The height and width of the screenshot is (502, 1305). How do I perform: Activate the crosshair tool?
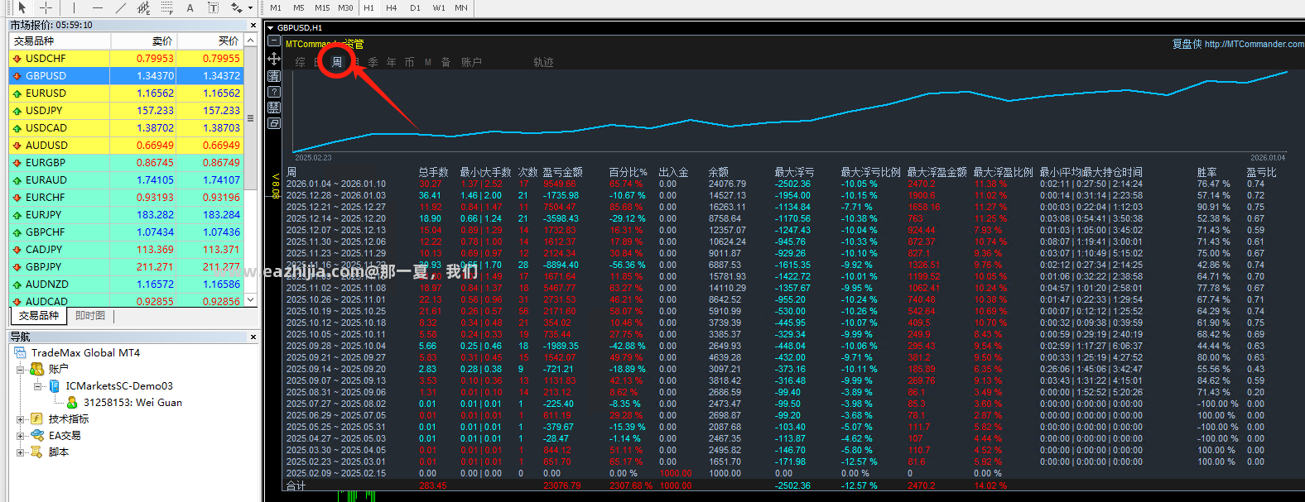click(46, 7)
